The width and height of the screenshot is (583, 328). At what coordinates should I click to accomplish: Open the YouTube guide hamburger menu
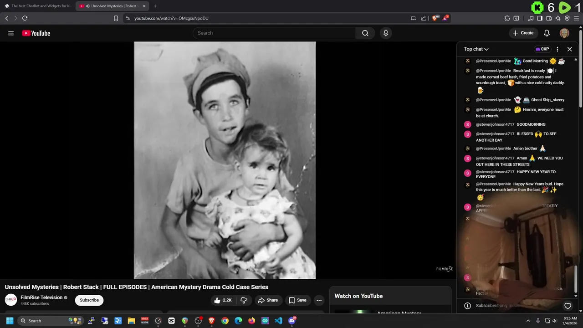tap(11, 33)
